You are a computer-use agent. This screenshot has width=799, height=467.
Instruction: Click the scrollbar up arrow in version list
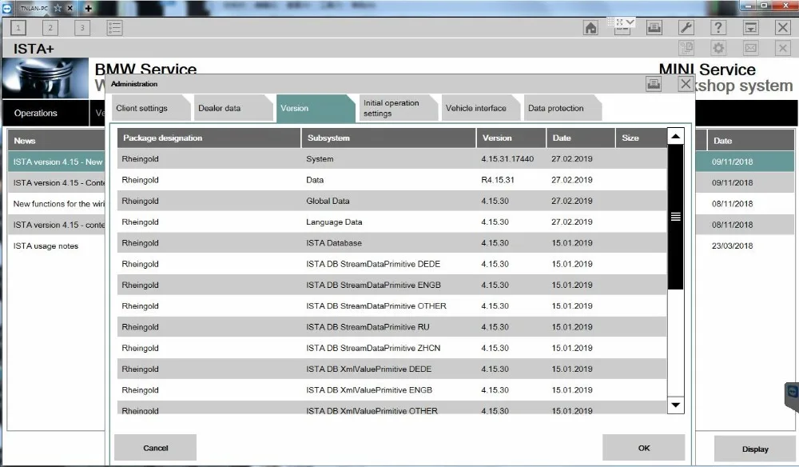676,136
